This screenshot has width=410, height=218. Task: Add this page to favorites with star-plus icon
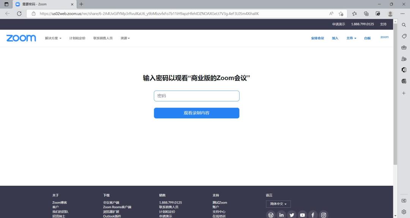[x=341, y=14]
